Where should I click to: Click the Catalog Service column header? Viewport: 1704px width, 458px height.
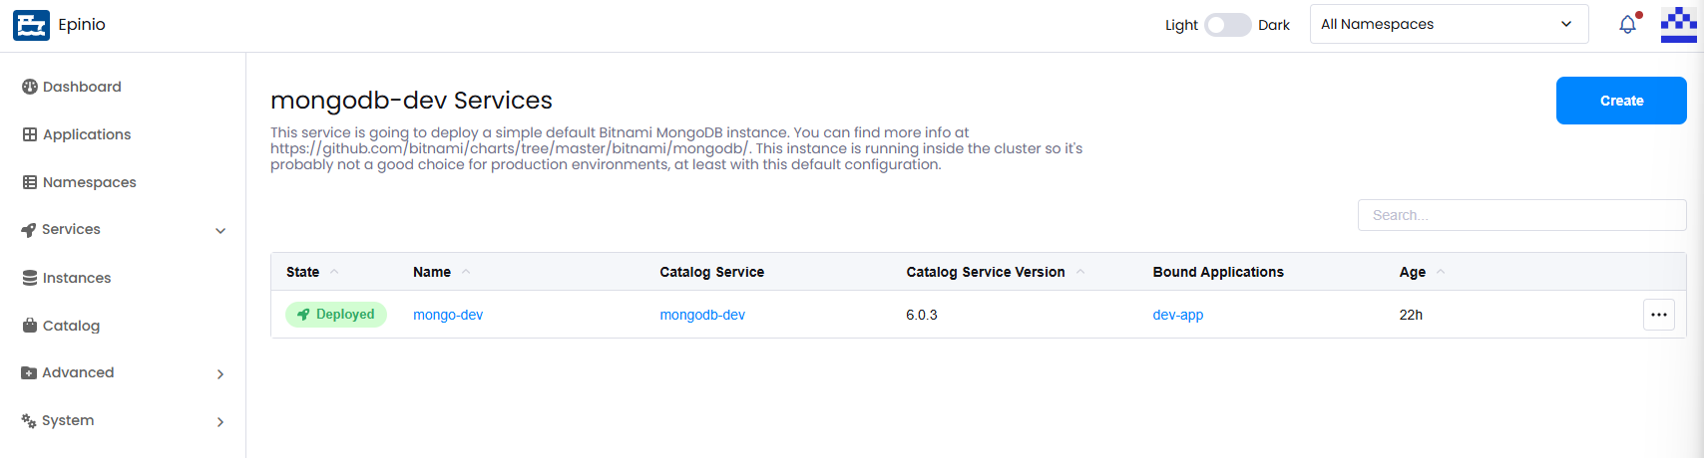pyautogui.click(x=712, y=272)
